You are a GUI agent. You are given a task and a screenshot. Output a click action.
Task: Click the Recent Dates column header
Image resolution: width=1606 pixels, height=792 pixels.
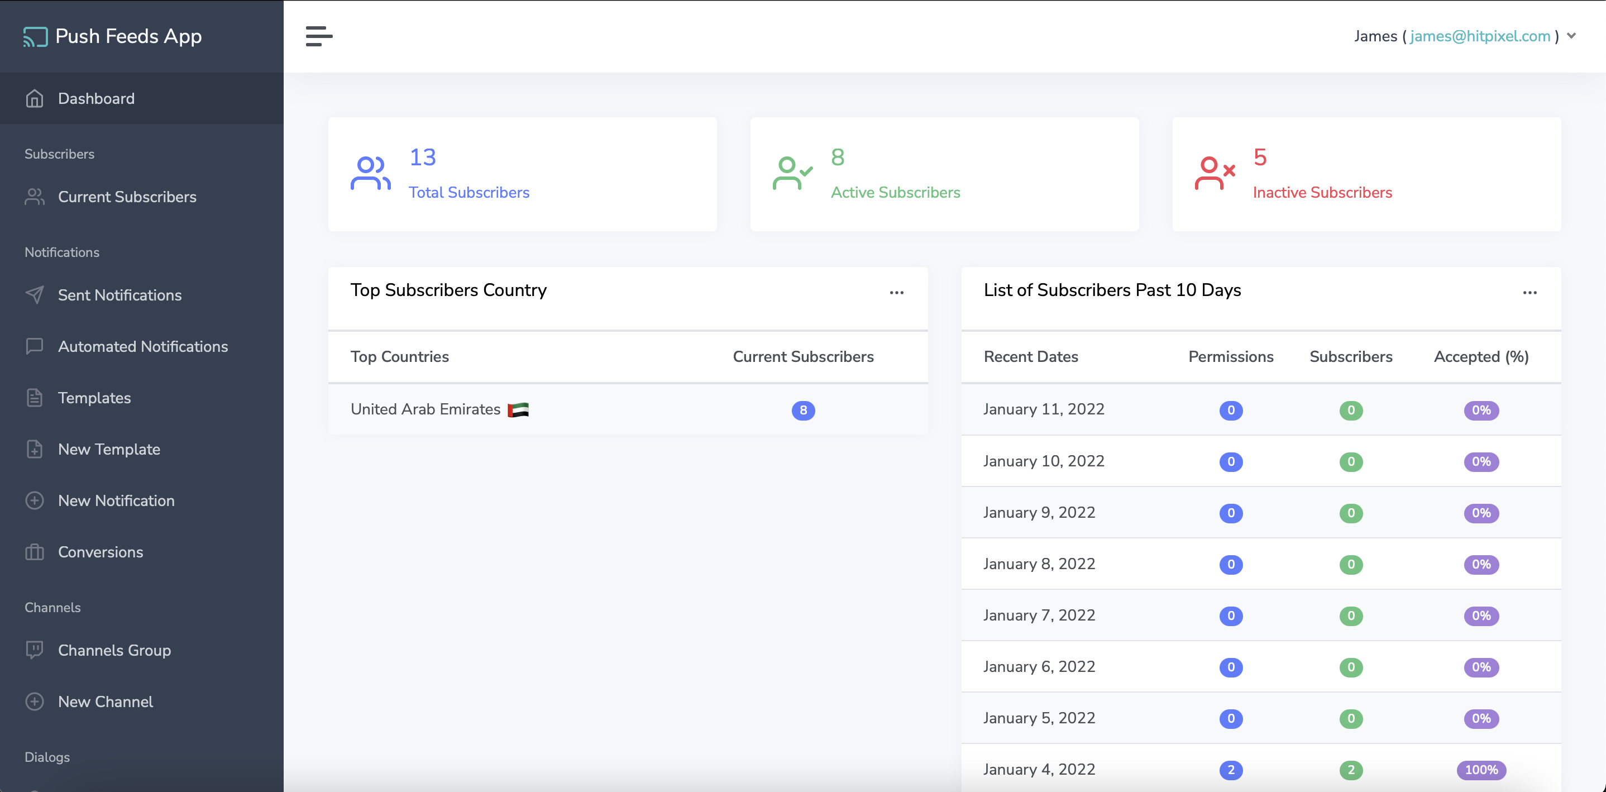coord(1031,357)
